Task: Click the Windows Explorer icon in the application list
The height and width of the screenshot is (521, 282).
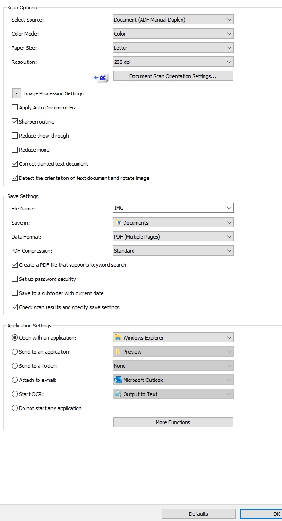Action: (118, 338)
